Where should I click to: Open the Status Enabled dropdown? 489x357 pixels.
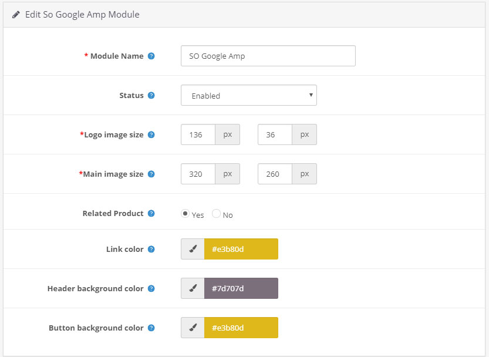click(249, 95)
